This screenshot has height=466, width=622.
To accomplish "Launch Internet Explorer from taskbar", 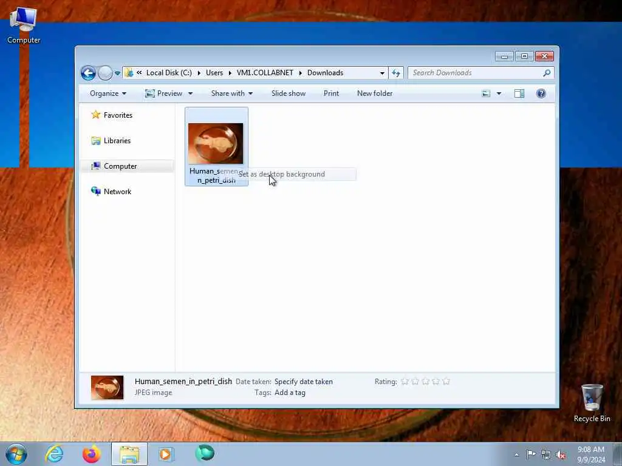I will point(54,454).
